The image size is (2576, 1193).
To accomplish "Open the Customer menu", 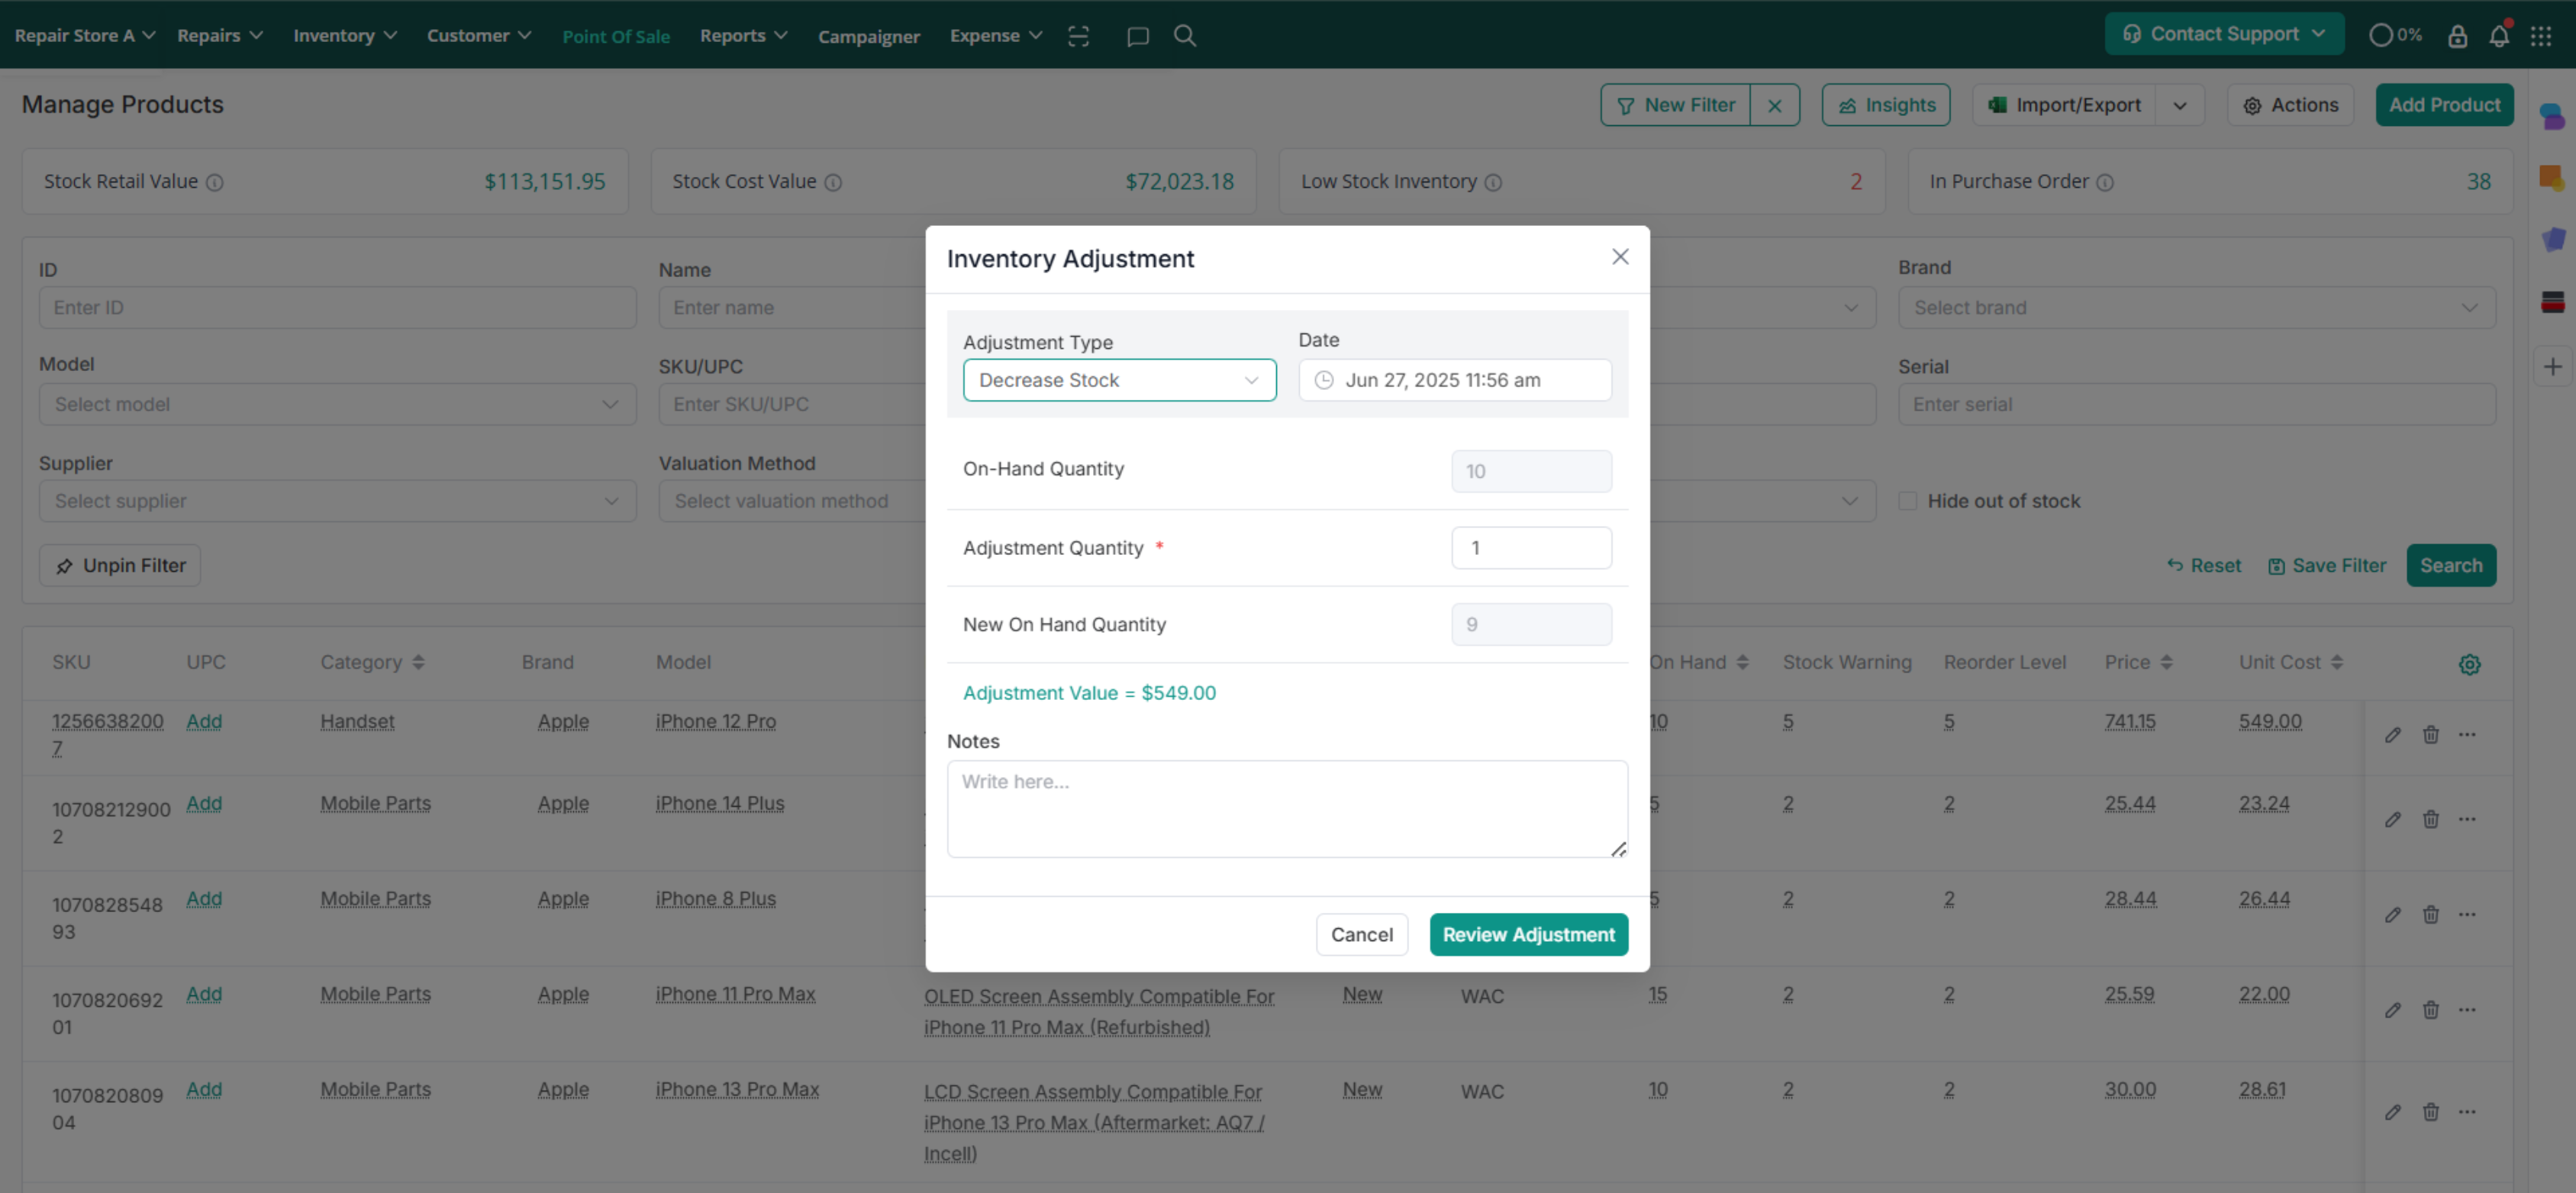I will click(x=479, y=36).
